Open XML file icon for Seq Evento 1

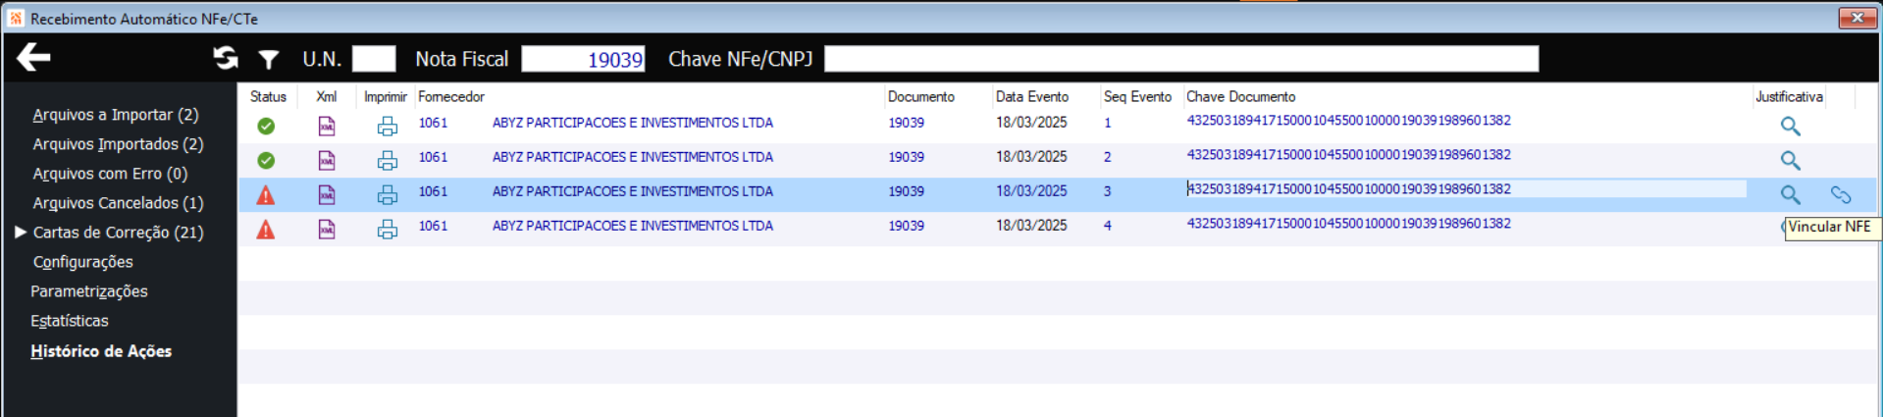[x=327, y=126]
